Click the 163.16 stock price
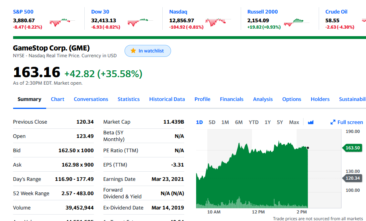This screenshot has height=221, width=366. point(37,72)
